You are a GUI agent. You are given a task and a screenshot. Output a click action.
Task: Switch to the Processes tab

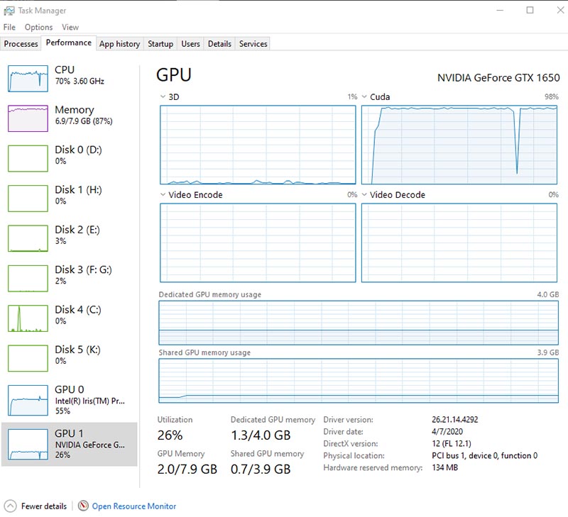pos(21,44)
